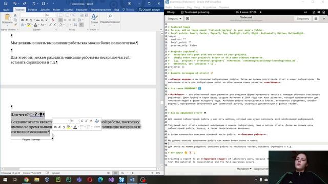Save the Word document with the floppy icon

(6, 4)
